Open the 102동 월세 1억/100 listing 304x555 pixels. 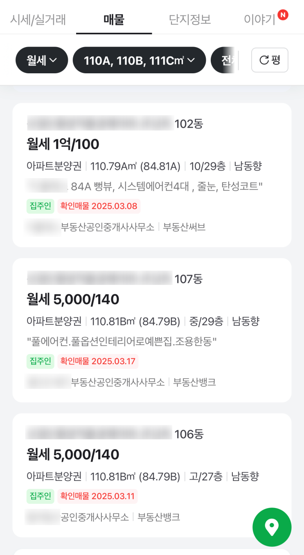point(152,175)
